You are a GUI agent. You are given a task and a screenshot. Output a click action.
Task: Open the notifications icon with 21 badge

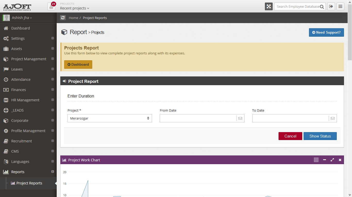(51, 6)
